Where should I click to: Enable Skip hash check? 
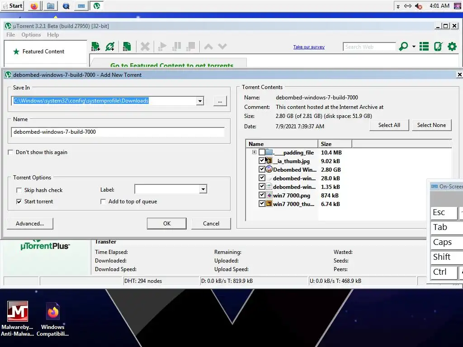pyautogui.click(x=19, y=190)
